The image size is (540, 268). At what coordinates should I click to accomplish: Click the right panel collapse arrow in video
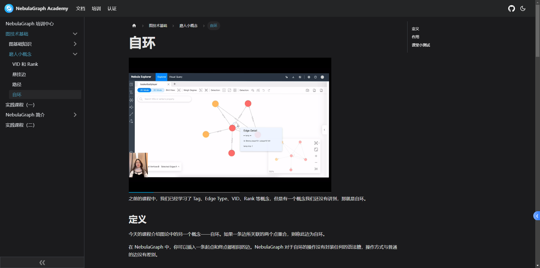tap(325, 130)
